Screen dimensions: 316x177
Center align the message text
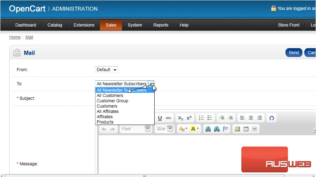251,118
